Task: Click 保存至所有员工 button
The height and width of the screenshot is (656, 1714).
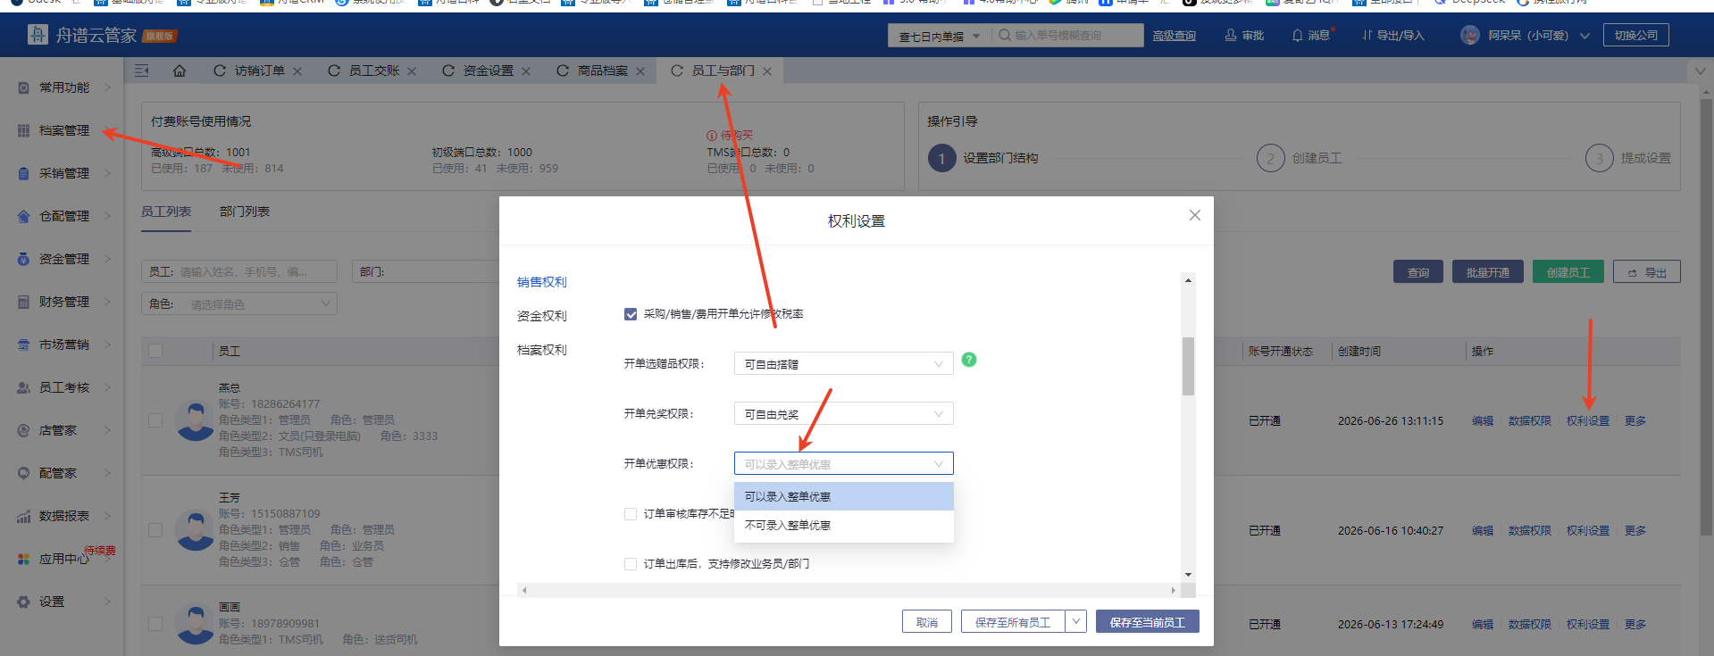Action: click(1013, 621)
